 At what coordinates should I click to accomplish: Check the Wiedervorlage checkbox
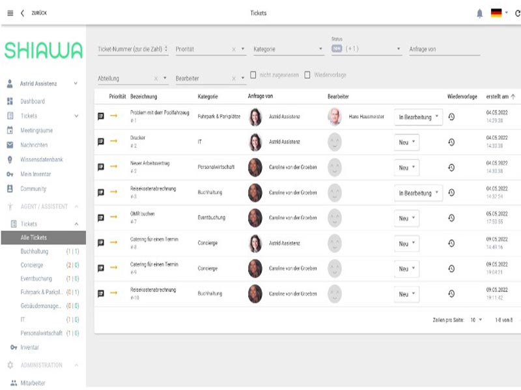(307, 75)
